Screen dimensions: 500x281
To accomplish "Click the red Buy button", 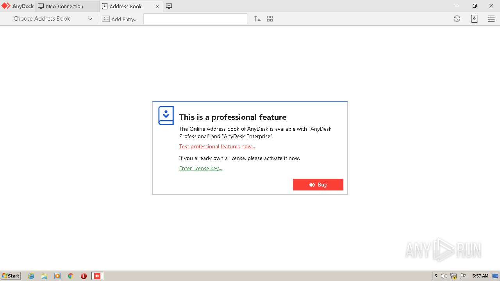I will 318,185.
